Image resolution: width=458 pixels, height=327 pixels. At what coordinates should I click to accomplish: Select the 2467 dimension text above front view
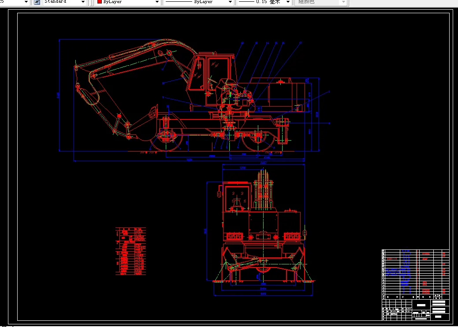pos(264,163)
